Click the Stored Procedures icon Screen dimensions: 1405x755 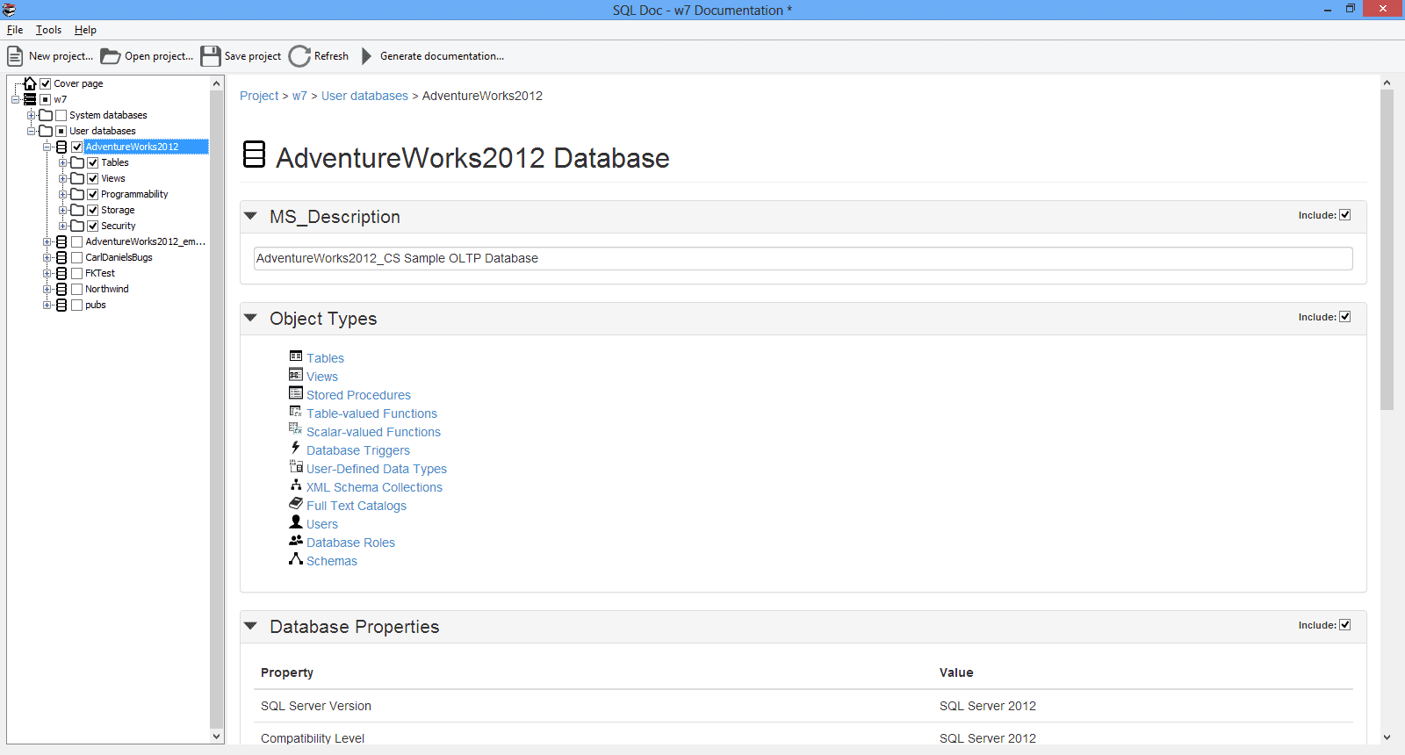296,393
